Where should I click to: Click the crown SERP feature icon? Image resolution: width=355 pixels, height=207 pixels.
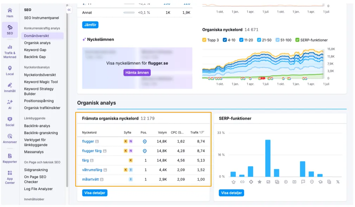(x=233, y=182)
